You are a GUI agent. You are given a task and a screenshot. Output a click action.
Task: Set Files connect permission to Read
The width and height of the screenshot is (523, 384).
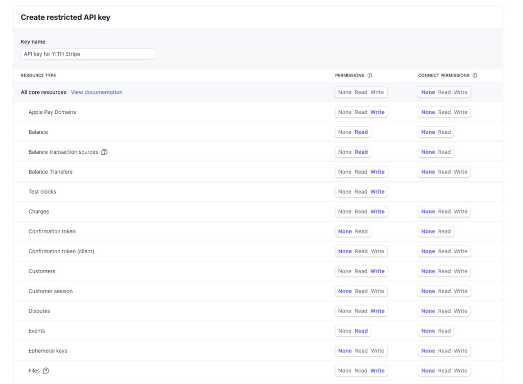[444, 371]
